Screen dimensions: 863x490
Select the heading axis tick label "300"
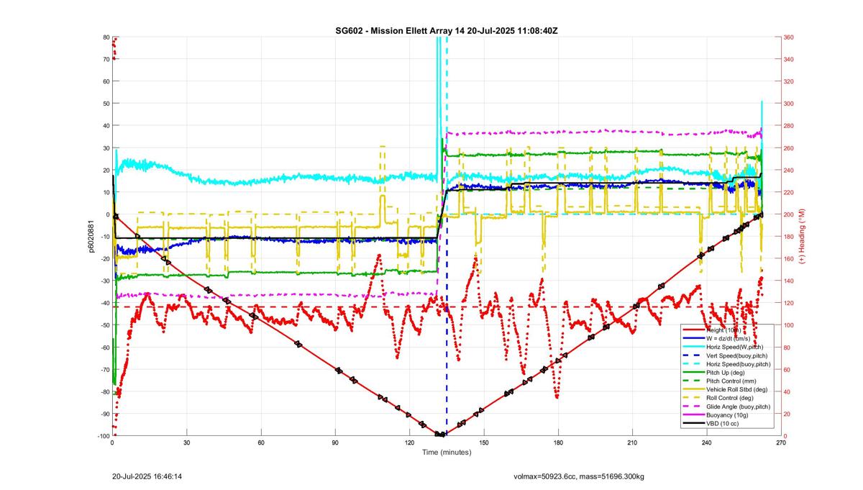(790, 104)
